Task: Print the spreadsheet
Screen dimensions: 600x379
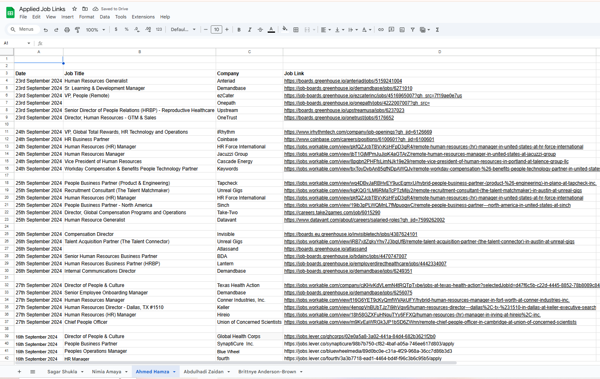Action: [x=67, y=30]
